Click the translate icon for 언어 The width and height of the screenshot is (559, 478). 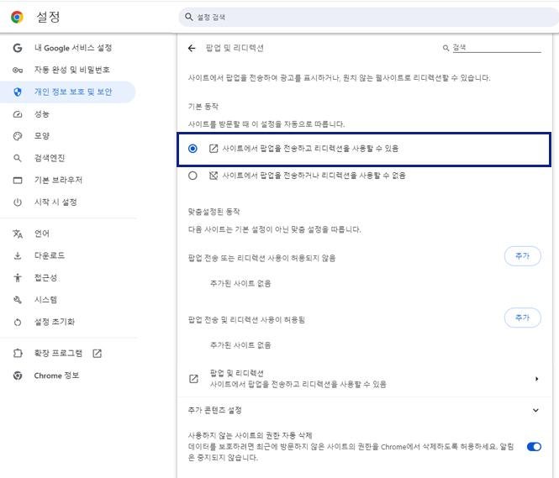pos(18,234)
